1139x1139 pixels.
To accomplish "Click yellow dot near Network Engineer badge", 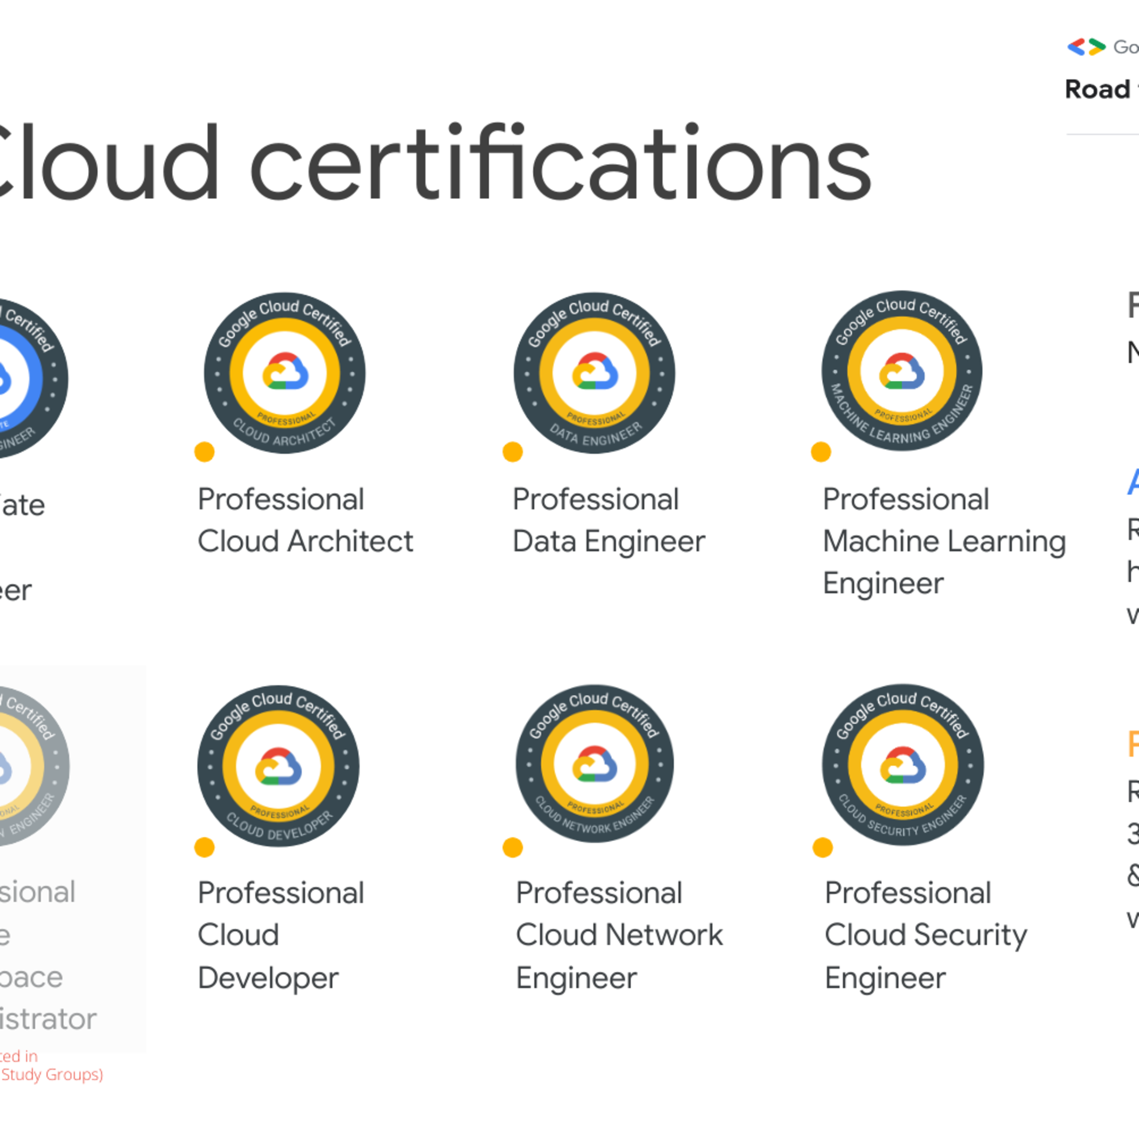I will [x=513, y=847].
